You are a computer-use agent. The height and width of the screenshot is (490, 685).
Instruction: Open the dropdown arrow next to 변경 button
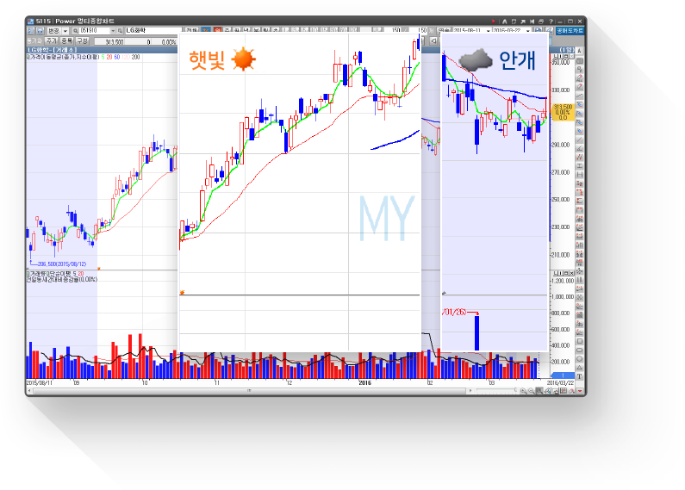tap(65, 31)
